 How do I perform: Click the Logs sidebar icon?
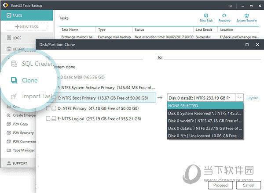pyautogui.click(x=9, y=38)
